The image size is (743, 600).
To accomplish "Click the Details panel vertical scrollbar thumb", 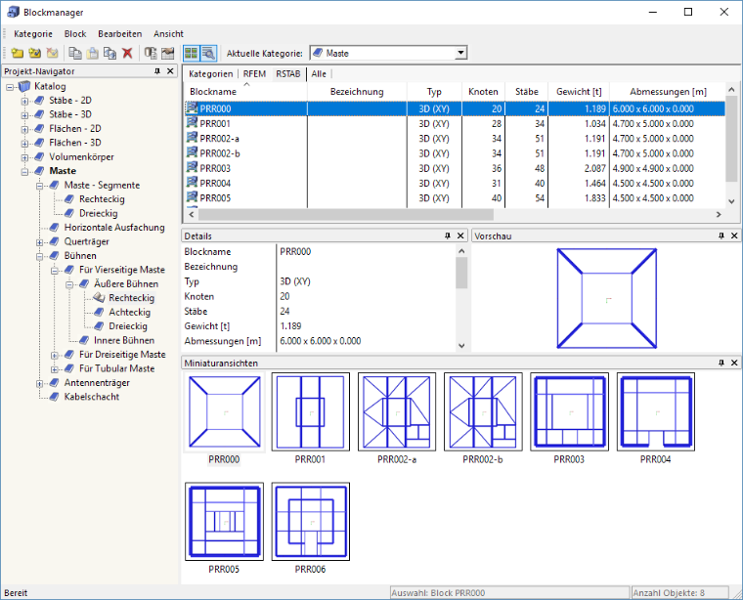I will click(461, 274).
